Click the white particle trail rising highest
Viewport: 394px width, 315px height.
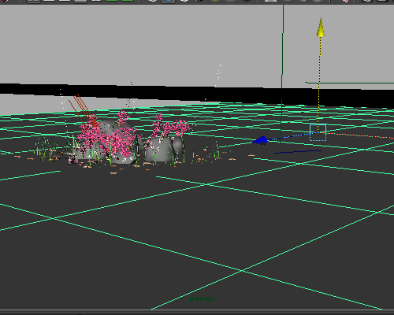pos(218,75)
